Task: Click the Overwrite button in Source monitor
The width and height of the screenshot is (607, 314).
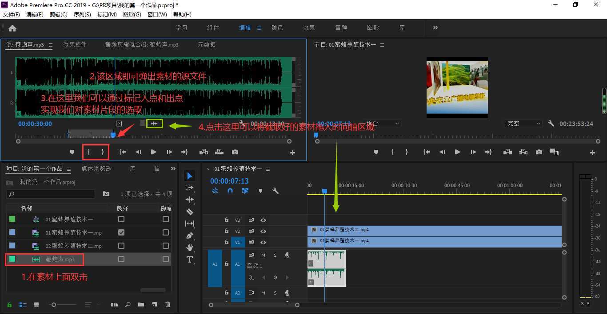Action: point(219,152)
